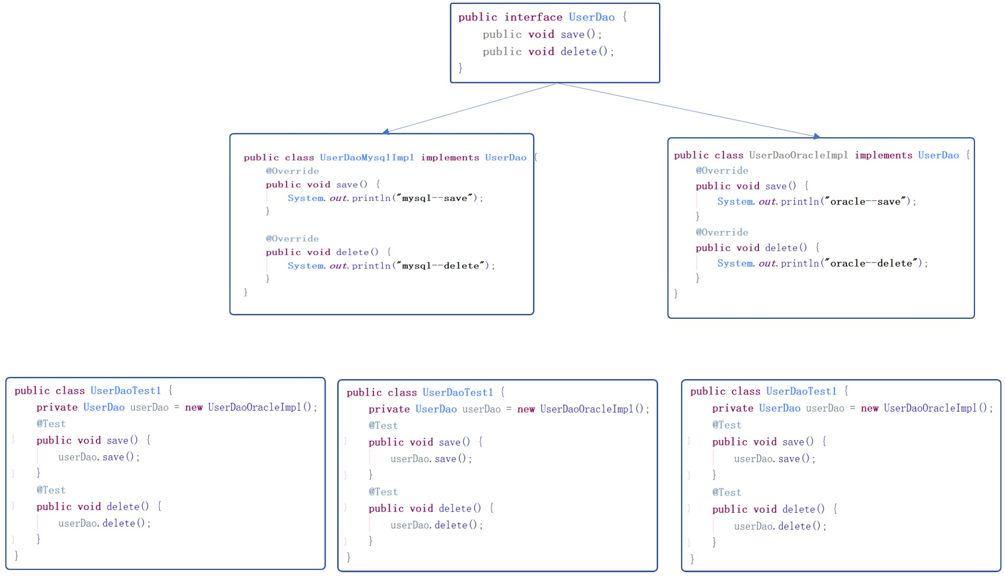Image resolution: width=1005 pixels, height=577 pixels.
Task: Select UserDaoOracleImpl in its class declaration
Action: tap(798, 155)
